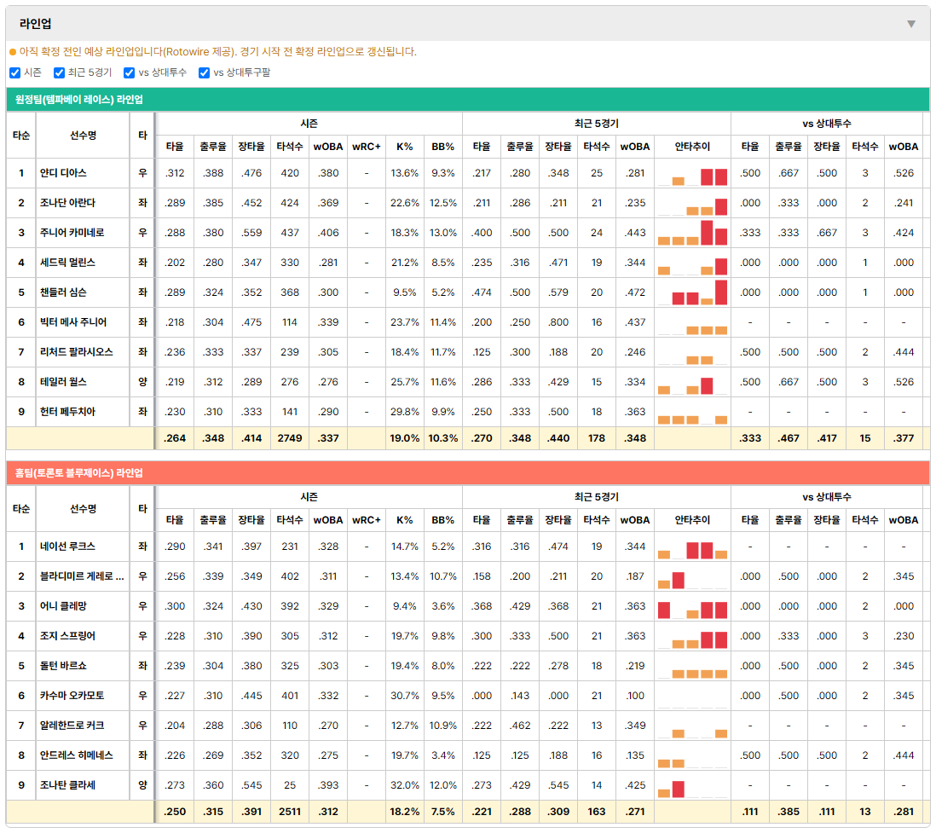936x833 pixels.
Task: Open player 블라디미르 게레로 name
Action: (x=82, y=576)
